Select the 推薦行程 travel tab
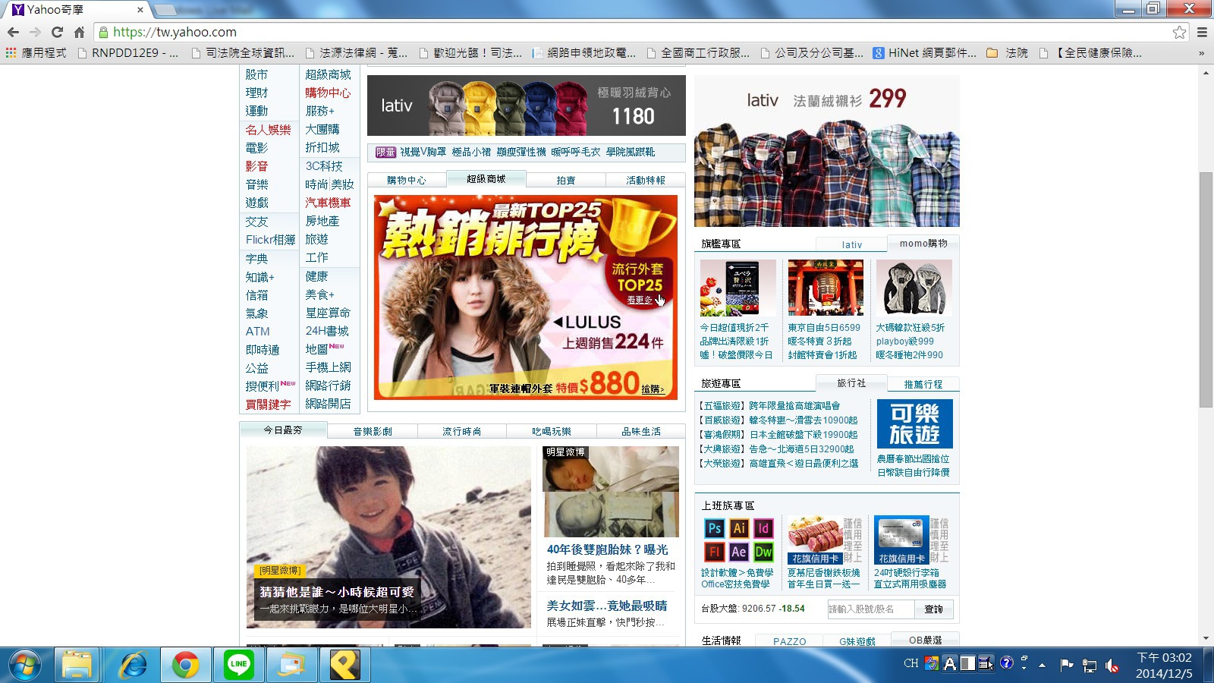The image size is (1214, 683). pos(923,385)
